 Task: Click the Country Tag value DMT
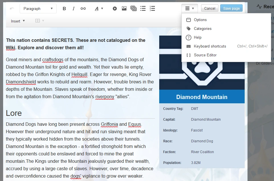pos(195,109)
